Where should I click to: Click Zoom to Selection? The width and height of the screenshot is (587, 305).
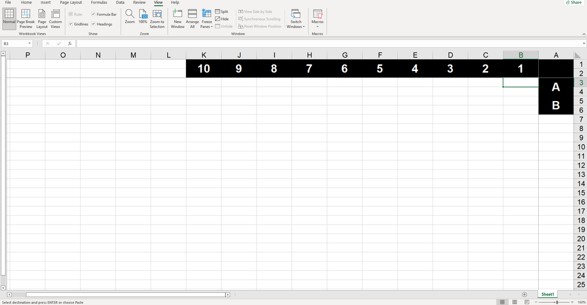[157, 18]
